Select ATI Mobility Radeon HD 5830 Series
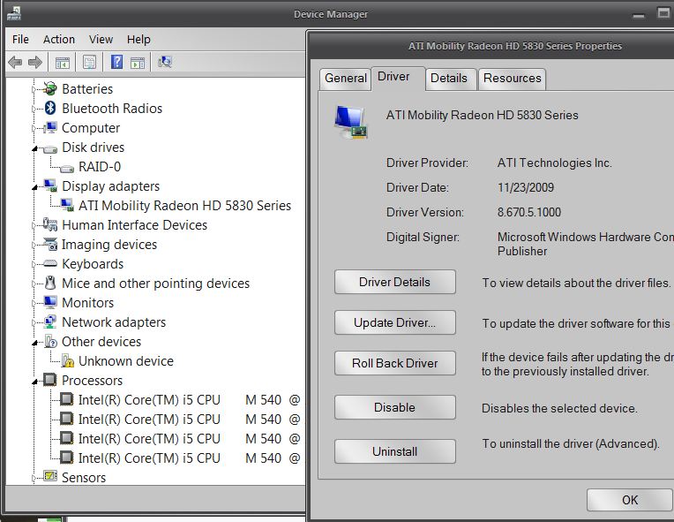 (x=184, y=206)
